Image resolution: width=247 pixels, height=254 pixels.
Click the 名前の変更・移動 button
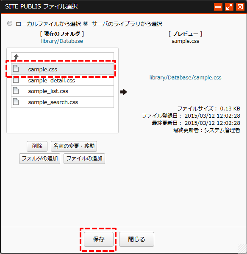click(74, 146)
